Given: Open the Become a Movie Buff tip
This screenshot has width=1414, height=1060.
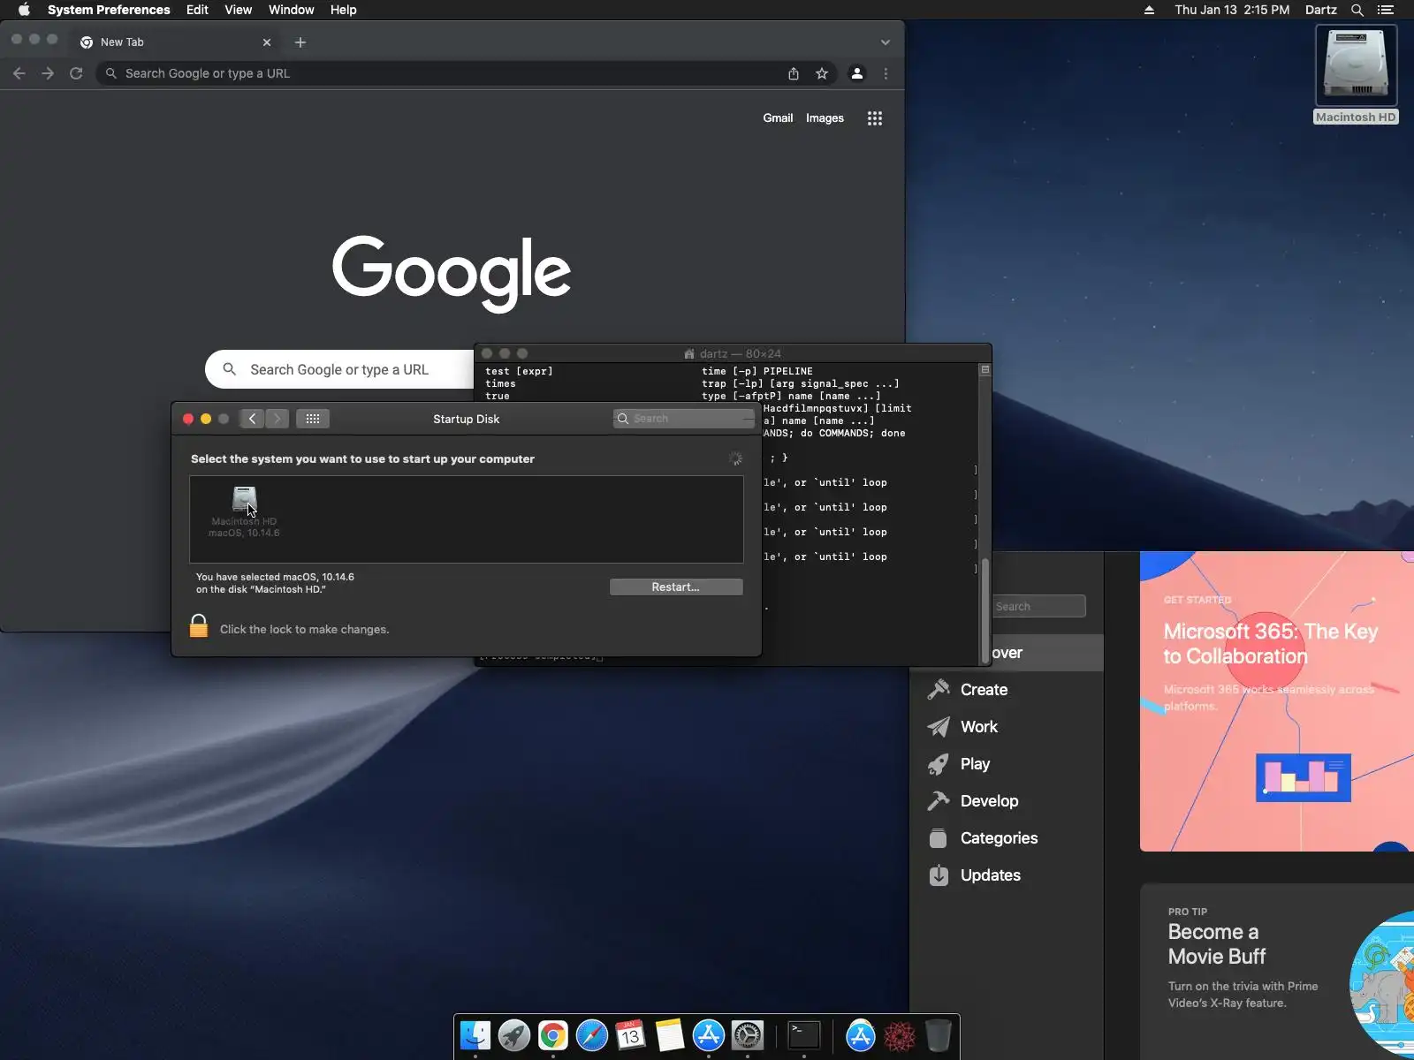Looking at the screenshot, I should coord(1277,972).
